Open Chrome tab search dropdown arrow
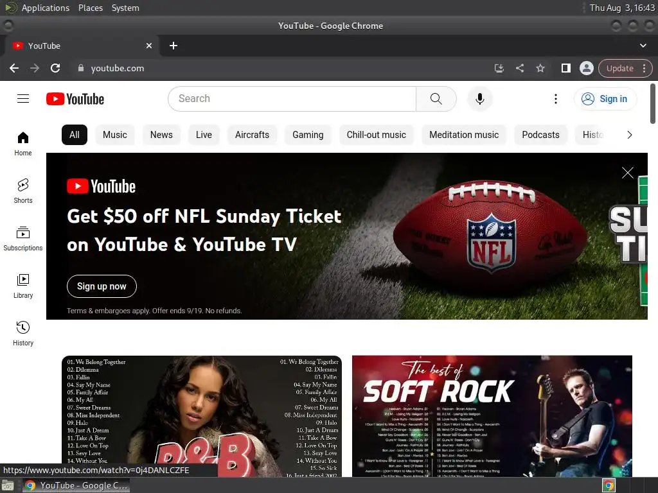The width and height of the screenshot is (658, 493). tap(643, 46)
